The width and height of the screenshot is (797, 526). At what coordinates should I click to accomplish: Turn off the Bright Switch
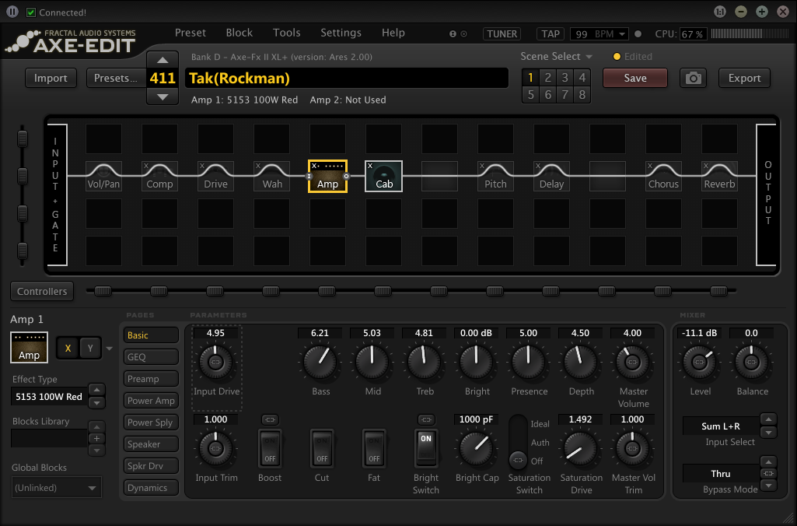[426, 449]
